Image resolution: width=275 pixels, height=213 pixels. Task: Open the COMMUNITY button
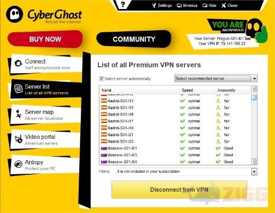[x=134, y=39]
